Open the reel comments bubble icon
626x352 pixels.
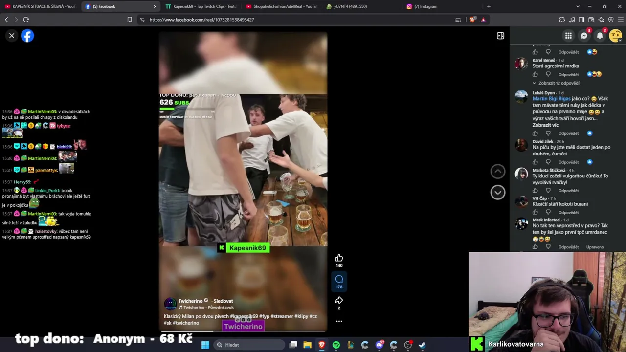point(339,279)
